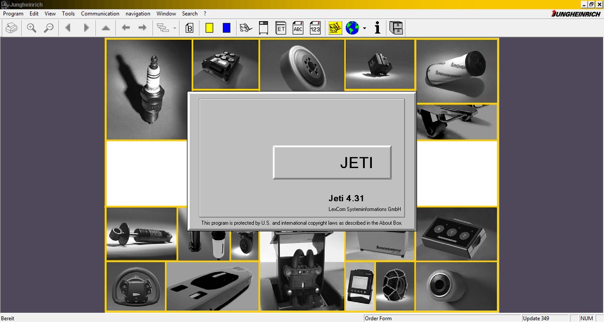Open the ET document icon
Screen dimensions: 604x322
coord(281,28)
